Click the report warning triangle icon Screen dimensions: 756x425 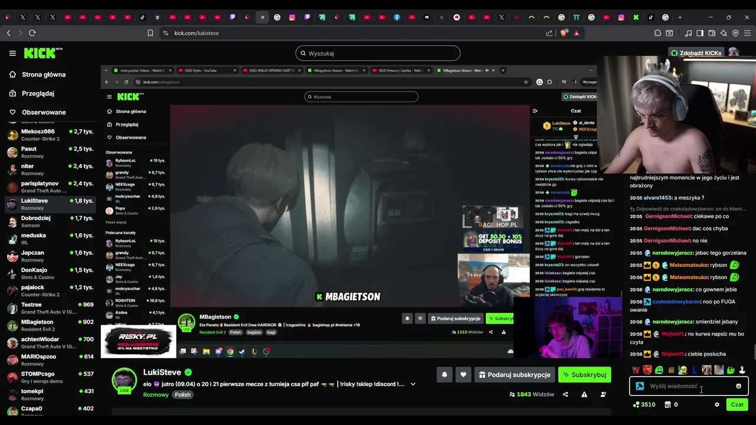point(584,394)
